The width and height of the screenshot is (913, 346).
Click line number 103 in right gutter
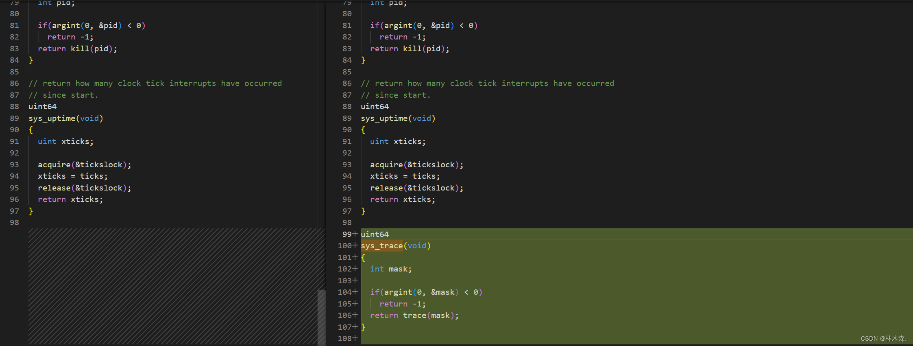point(344,280)
